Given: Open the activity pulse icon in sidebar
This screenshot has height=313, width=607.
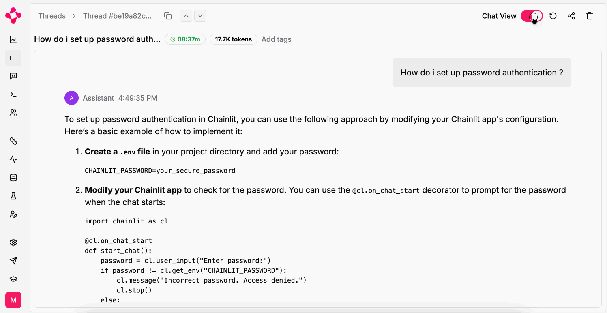Looking at the screenshot, I should [x=13, y=159].
